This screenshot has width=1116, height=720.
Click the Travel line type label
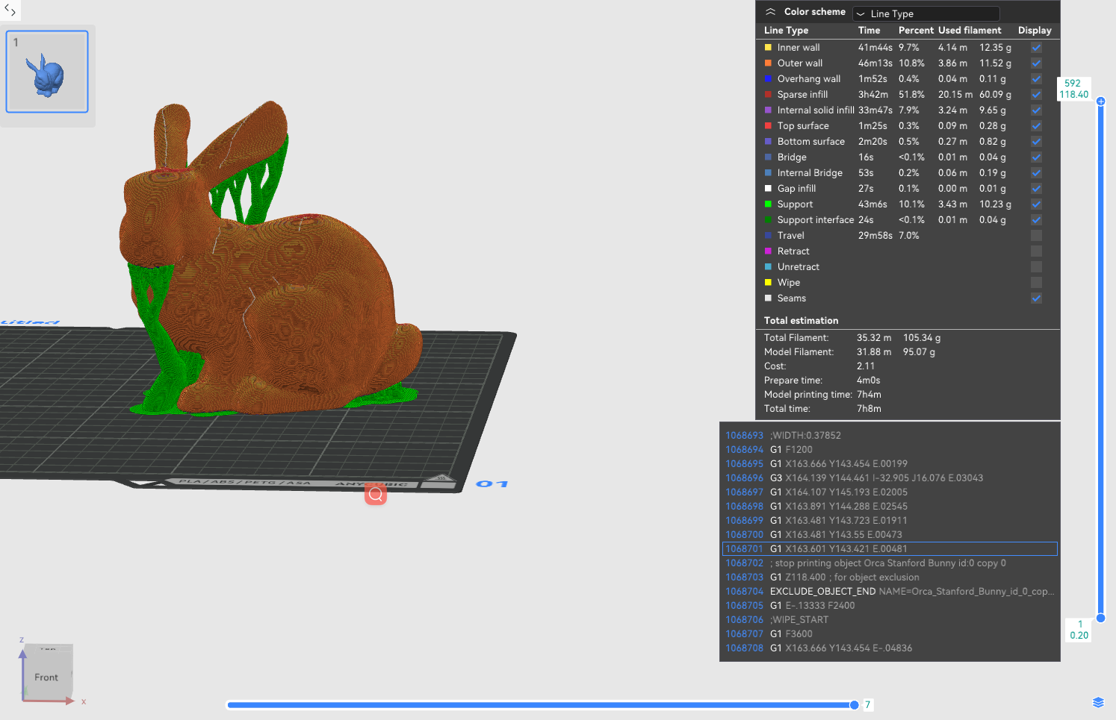coord(790,235)
